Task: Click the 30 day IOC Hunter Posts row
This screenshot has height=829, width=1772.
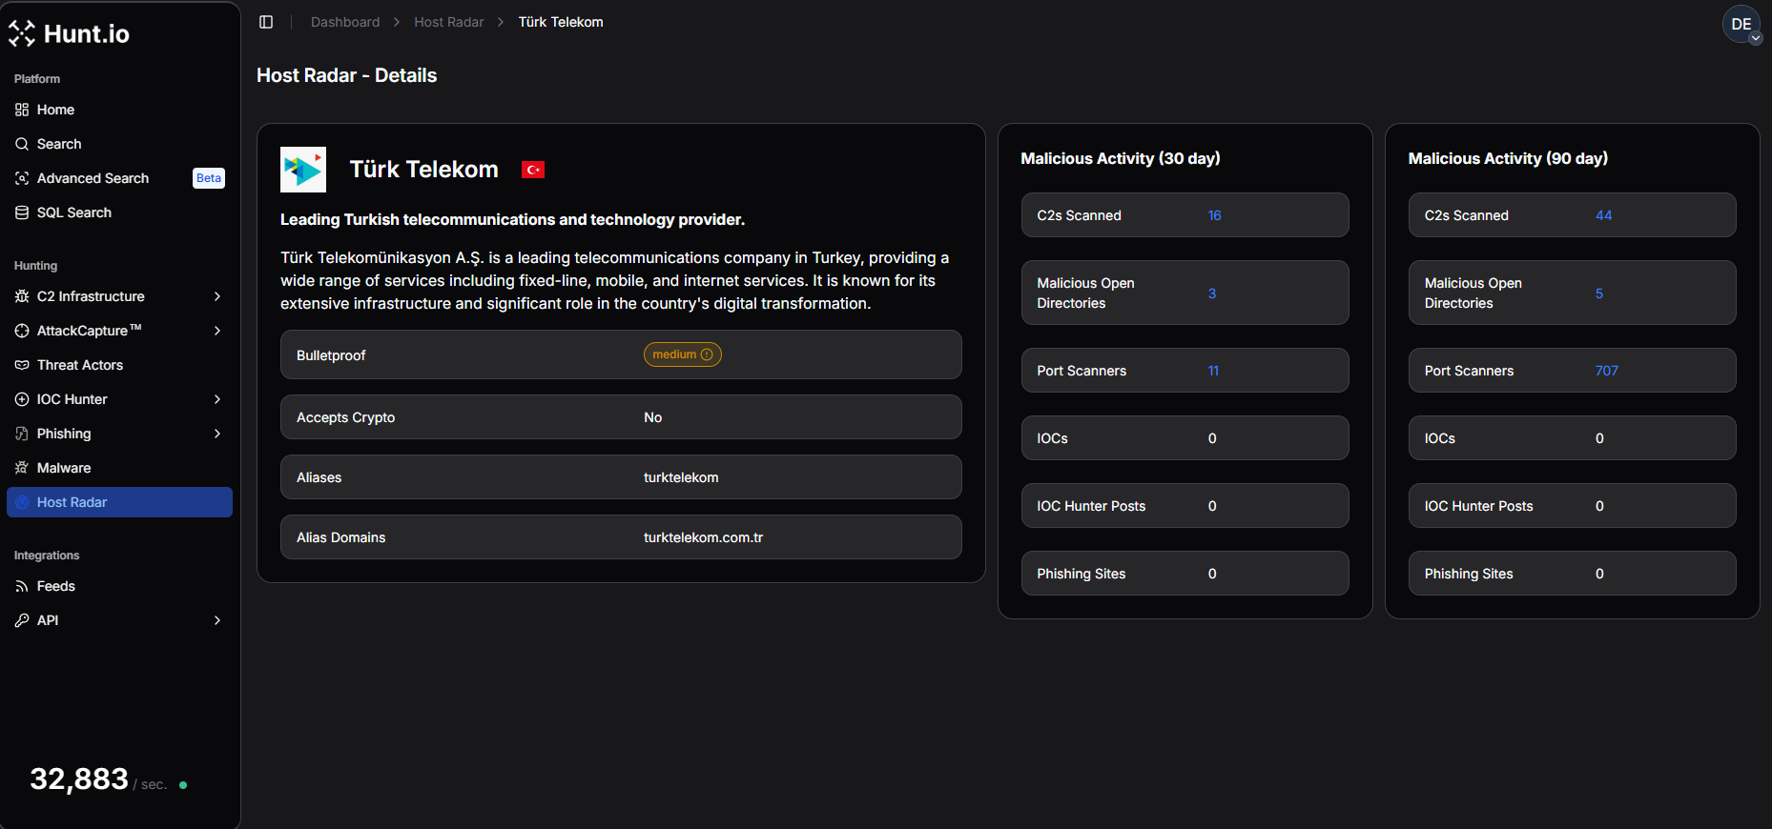Action: 1185,506
